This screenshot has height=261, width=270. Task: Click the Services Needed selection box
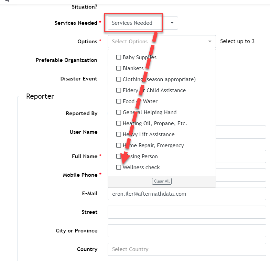click(143, 23)
